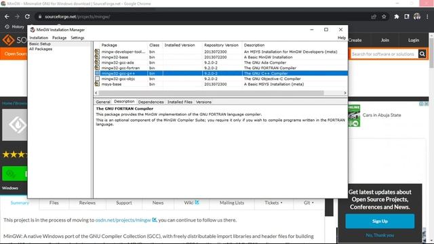Select Basic Setup in the left pane
Image resolution: width=434 pixels, height=244 pixels.
40,43
